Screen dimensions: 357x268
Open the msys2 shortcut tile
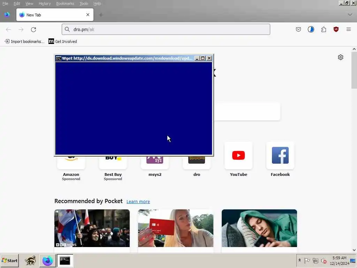coord(155,166)
